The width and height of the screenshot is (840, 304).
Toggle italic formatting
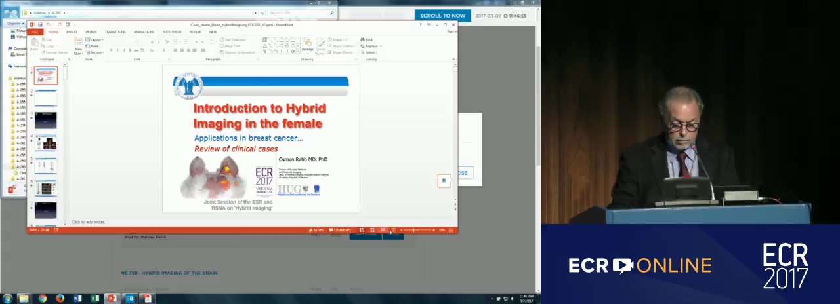[117, 50]
